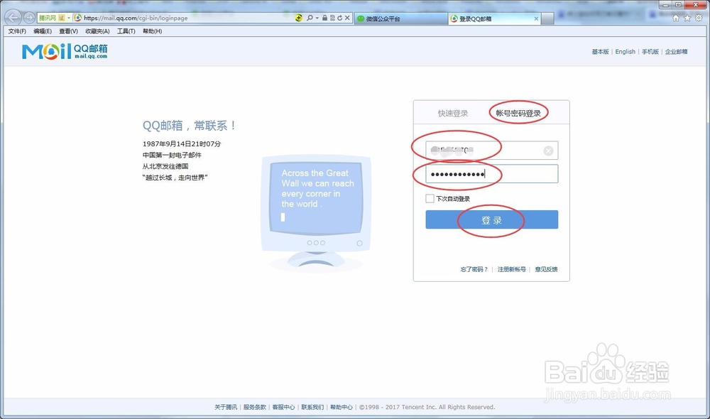Toggle the compatibility view icon
Screen dimensions: 710x419
tap(332, 18)
